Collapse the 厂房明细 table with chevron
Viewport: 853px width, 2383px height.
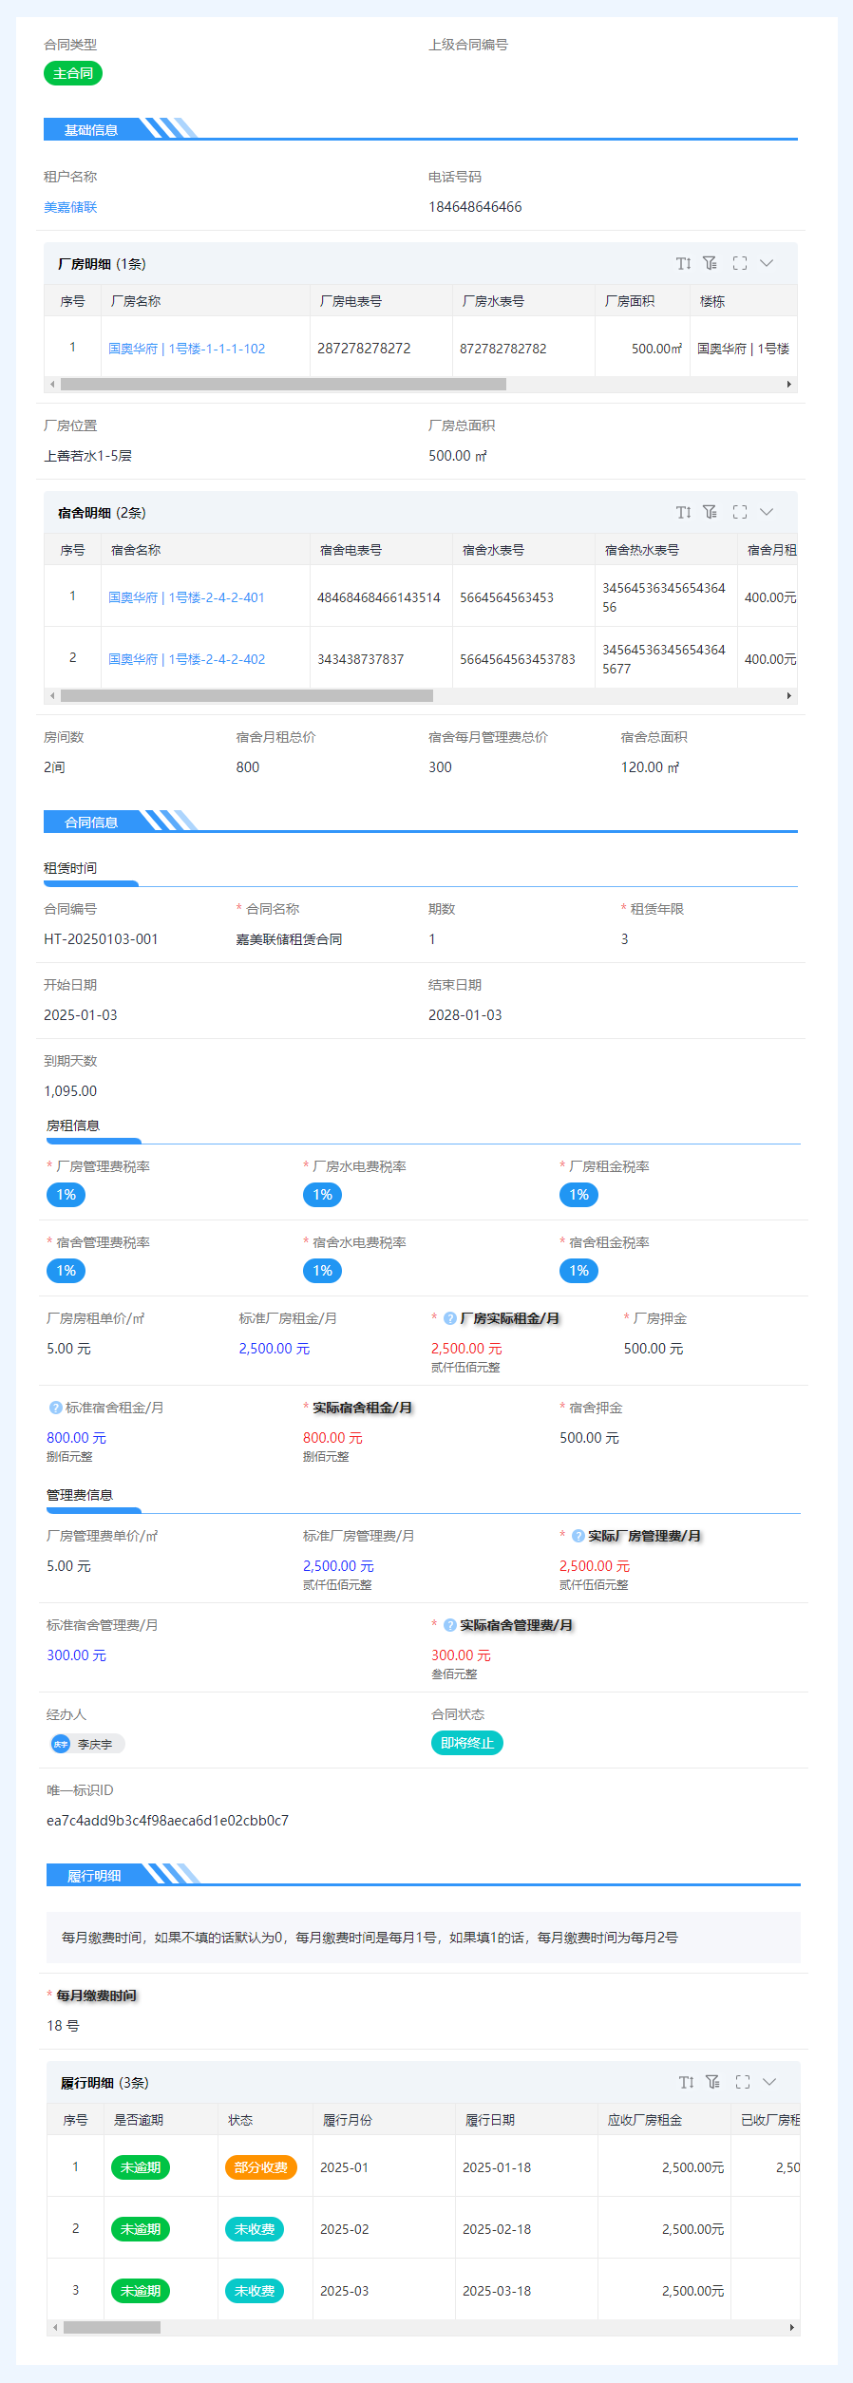(767, 263)
